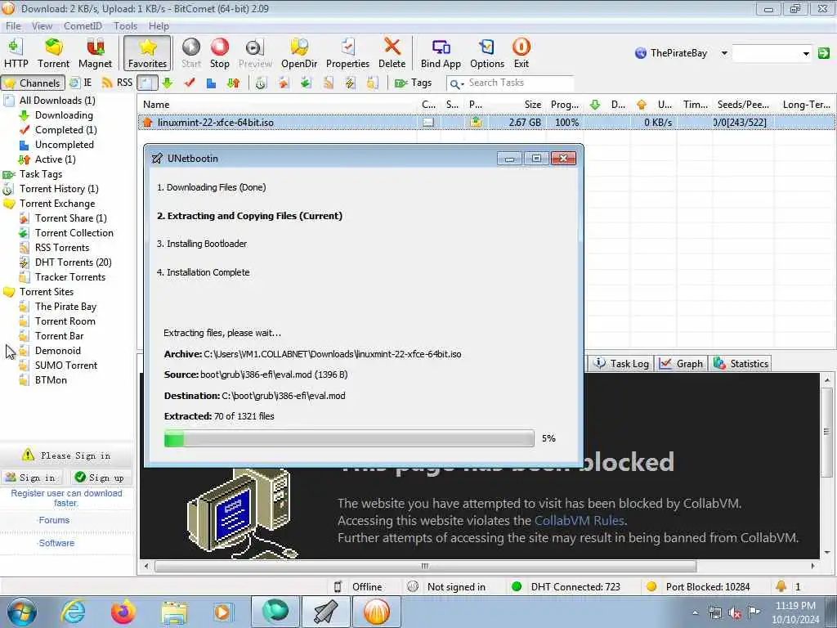
Task: Click the red checkmark Completed filter icon
Action: pos(190,83)
